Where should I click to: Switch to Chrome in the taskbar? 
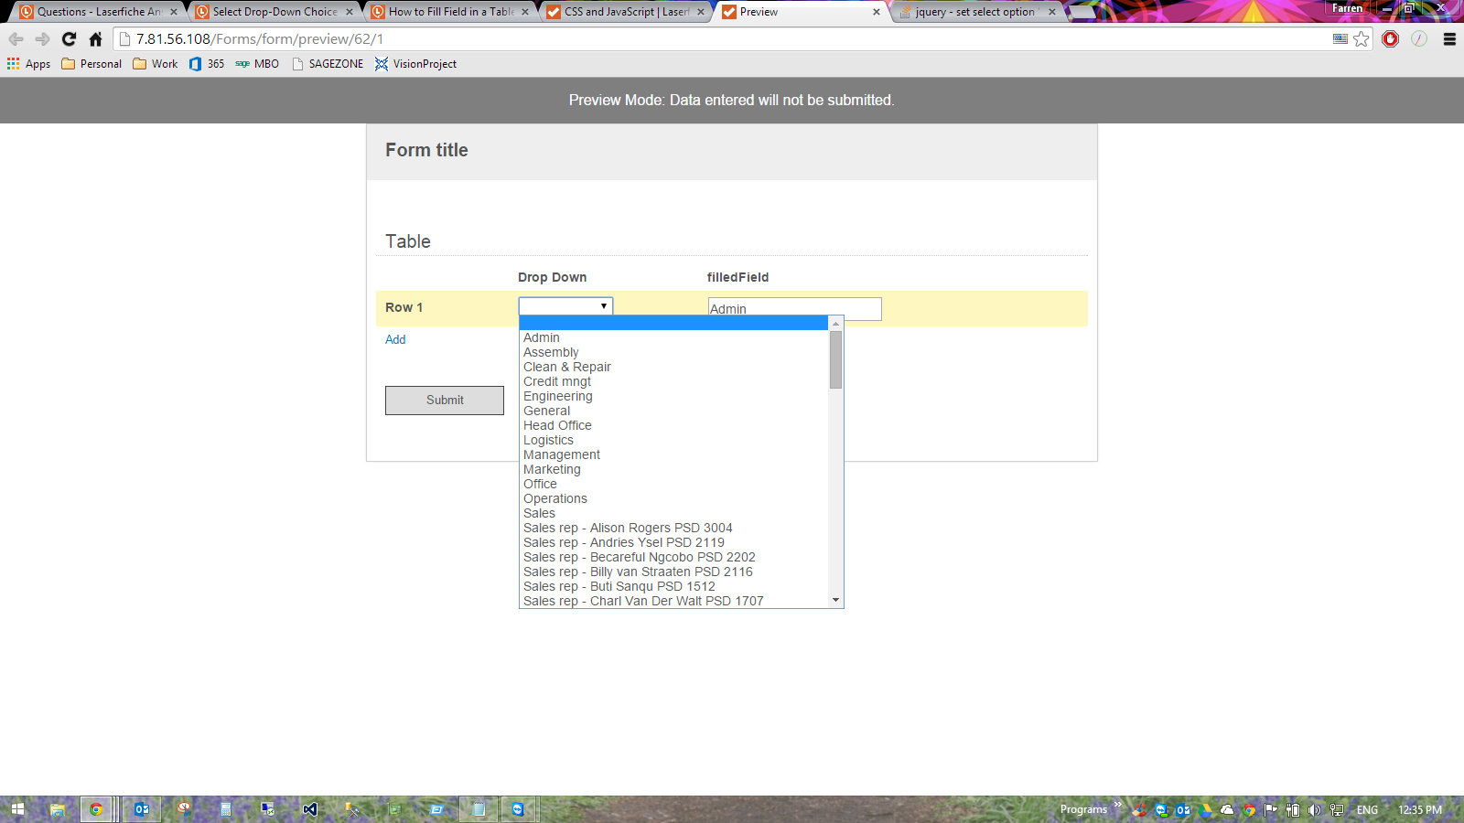[96, 809]
